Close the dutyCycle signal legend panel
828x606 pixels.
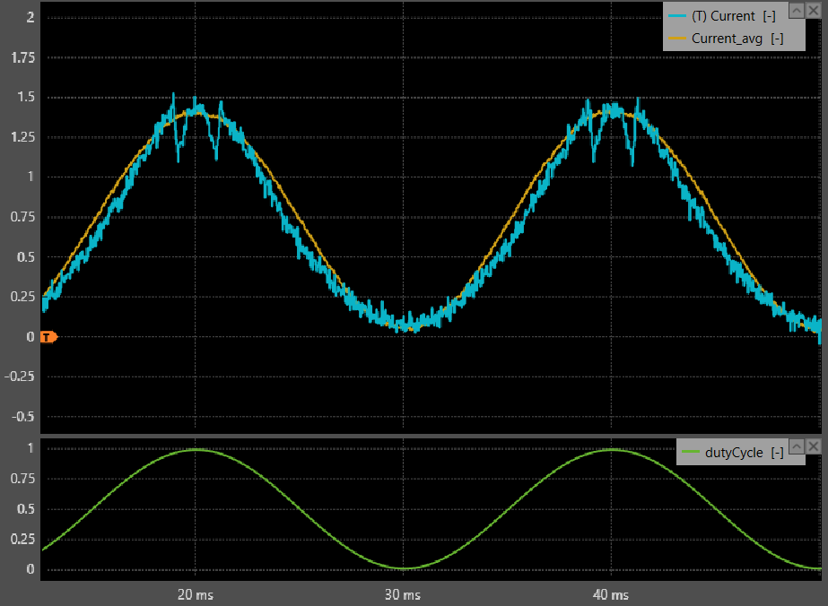(x=813, y=447)
